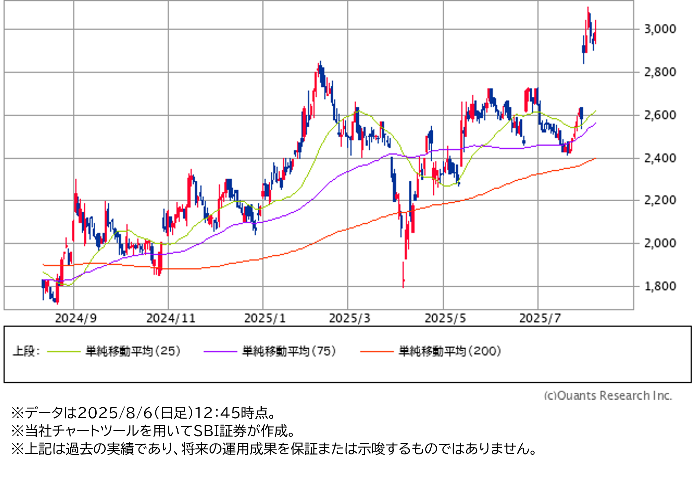
Task: Click the 2025/1 date axis label
Action: click(x=265, y=318)
